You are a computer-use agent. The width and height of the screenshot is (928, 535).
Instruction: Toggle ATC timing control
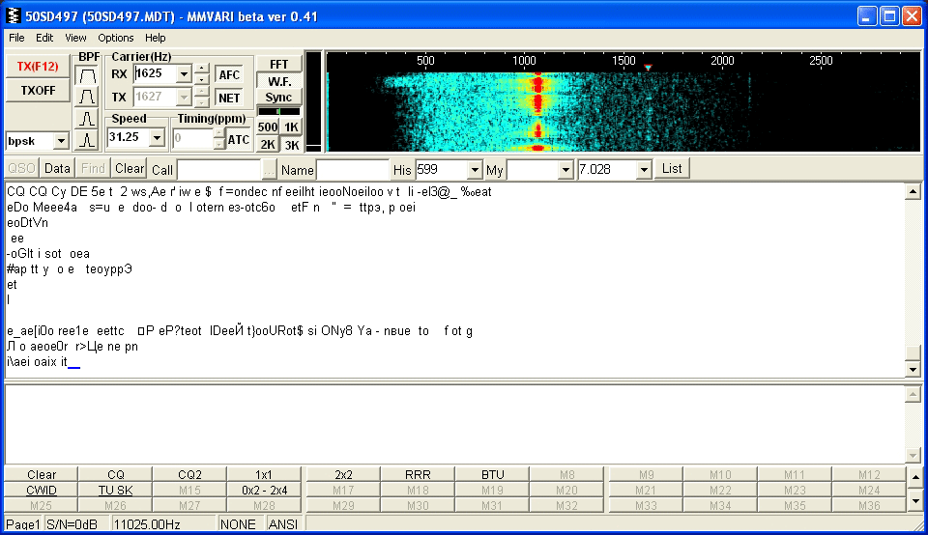coord(239,139)
